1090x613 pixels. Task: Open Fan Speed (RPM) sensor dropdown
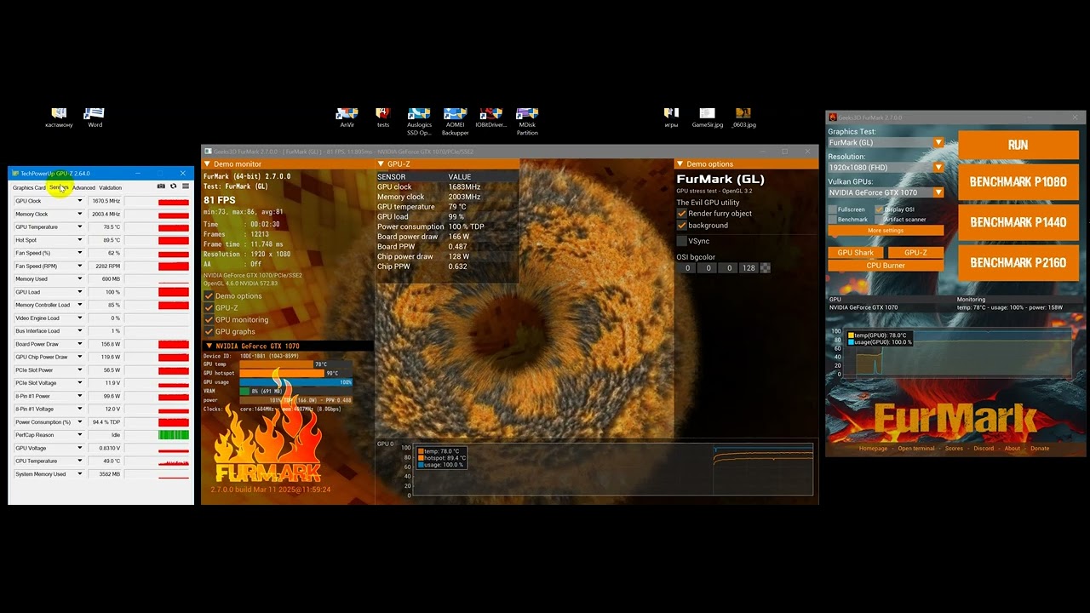point(80,266)
